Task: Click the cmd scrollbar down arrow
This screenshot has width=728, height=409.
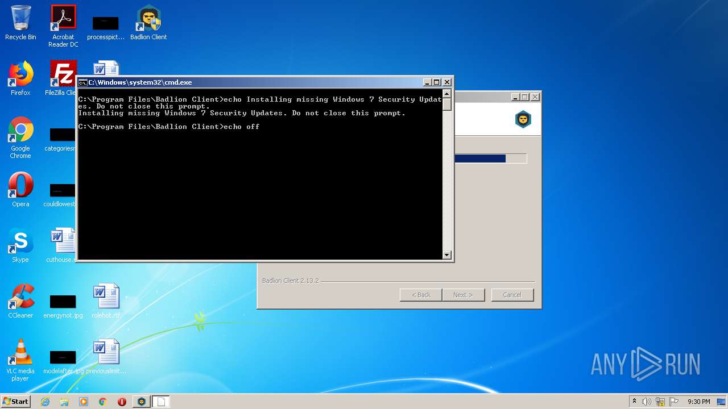Action: 447,255
